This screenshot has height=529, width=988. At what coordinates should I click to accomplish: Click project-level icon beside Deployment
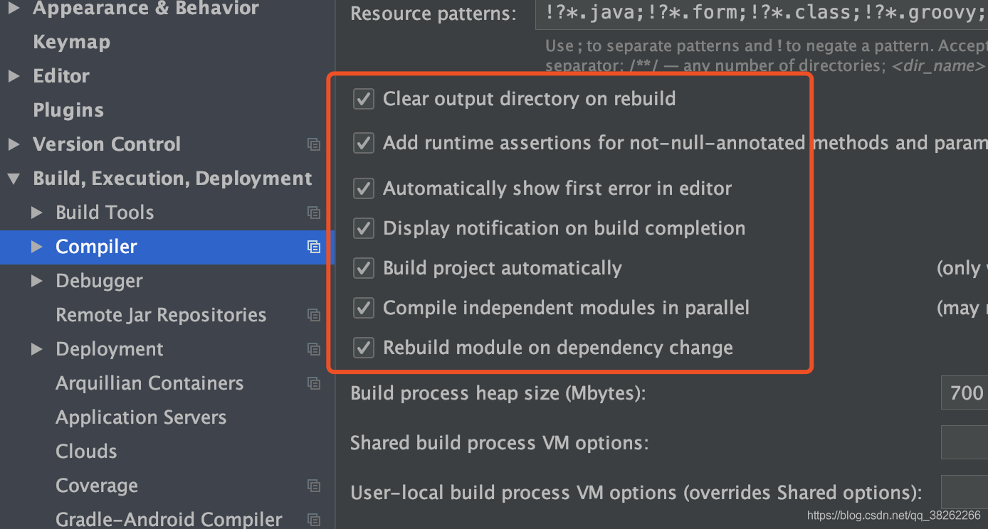(314, 349)
